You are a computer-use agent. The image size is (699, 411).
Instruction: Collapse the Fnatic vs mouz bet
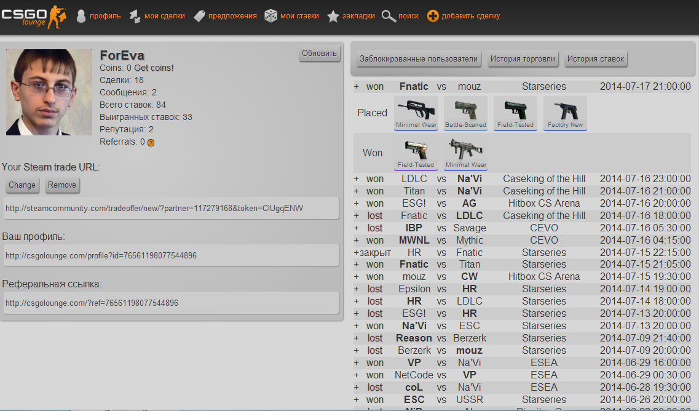tap(356, 87)
